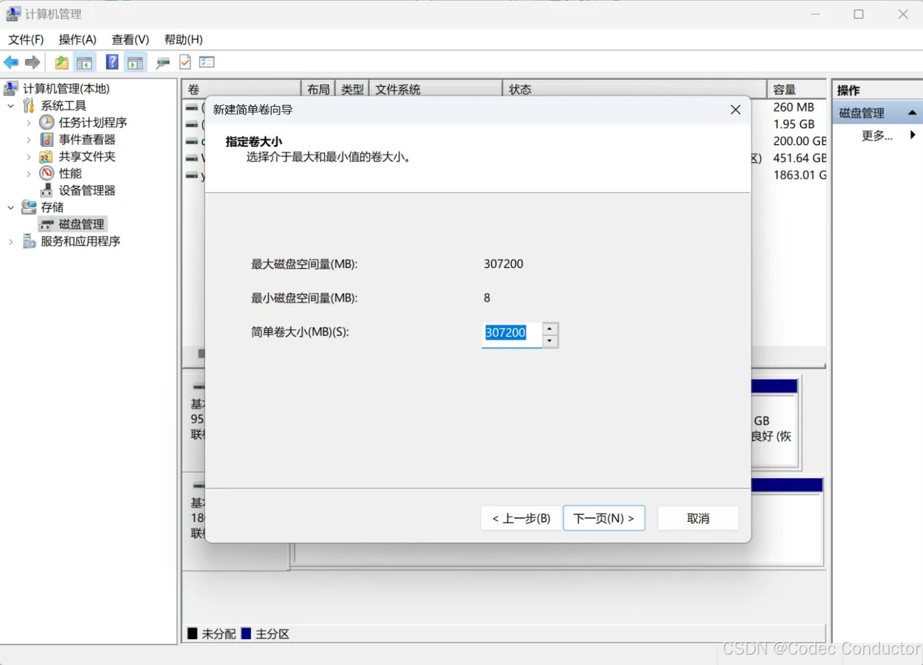Click the 451.64 GB capacity cell

(x=799, y=158)
